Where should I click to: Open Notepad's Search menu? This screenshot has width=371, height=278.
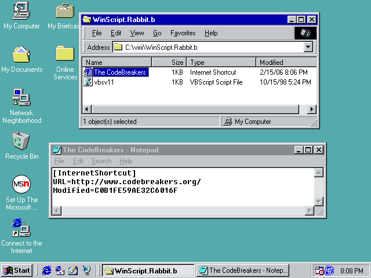coord(101,161)
